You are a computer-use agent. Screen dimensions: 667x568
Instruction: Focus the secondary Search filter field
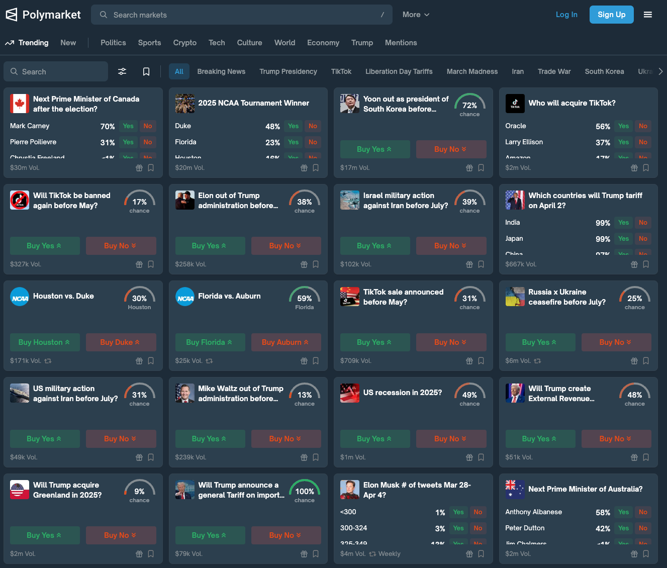pos(56,71)
